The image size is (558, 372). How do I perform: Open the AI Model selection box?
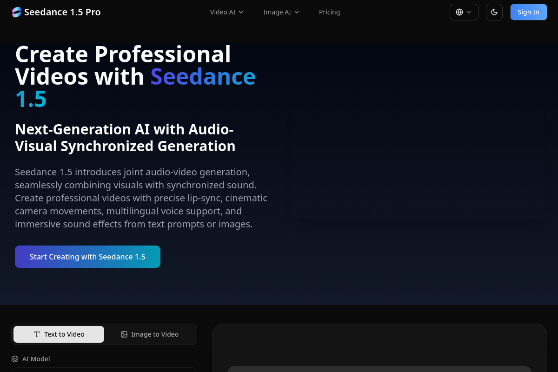[x=104, y=371]
